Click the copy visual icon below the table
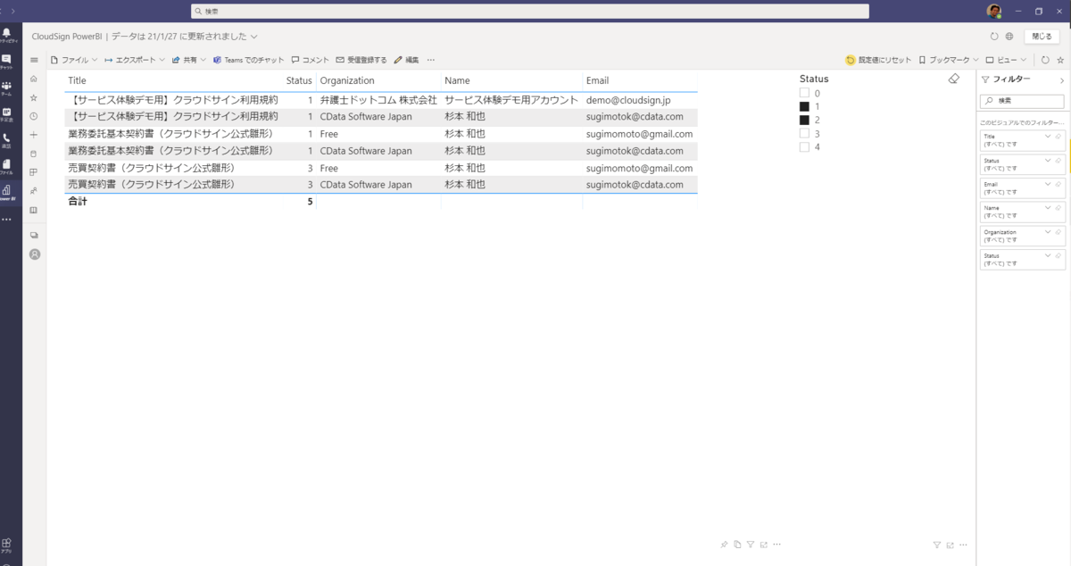The height and width of the screenshot is (566, 1071). 737,545
